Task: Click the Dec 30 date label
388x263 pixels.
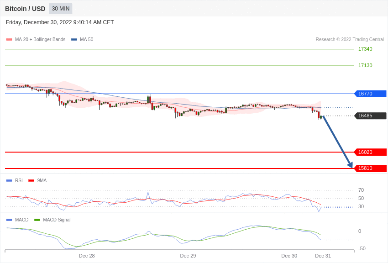Action: pyautogui.click(x=289, y=256)
